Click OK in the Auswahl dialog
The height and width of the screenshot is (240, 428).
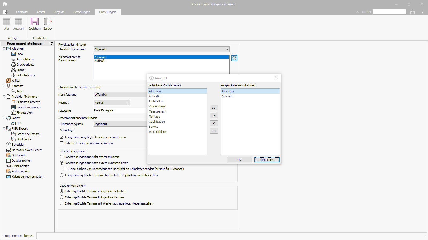239,160
